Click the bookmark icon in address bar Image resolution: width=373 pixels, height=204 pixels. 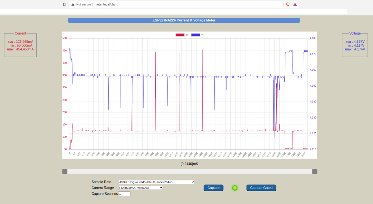64,4
